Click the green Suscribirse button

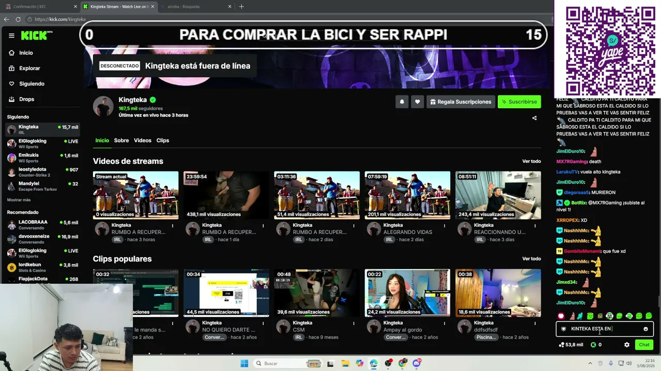pos(519,102)
